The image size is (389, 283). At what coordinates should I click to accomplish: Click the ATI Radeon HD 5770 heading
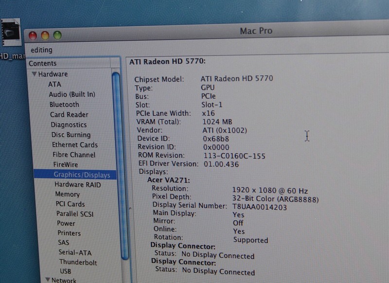pyautogui.click(x=167, y=61)
